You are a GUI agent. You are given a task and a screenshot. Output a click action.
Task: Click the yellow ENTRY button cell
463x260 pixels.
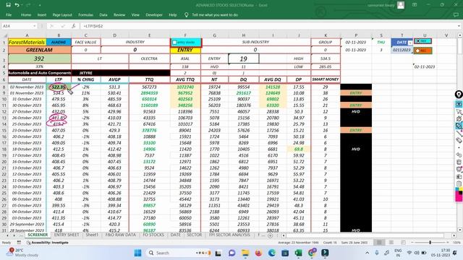tap(185, 50)
